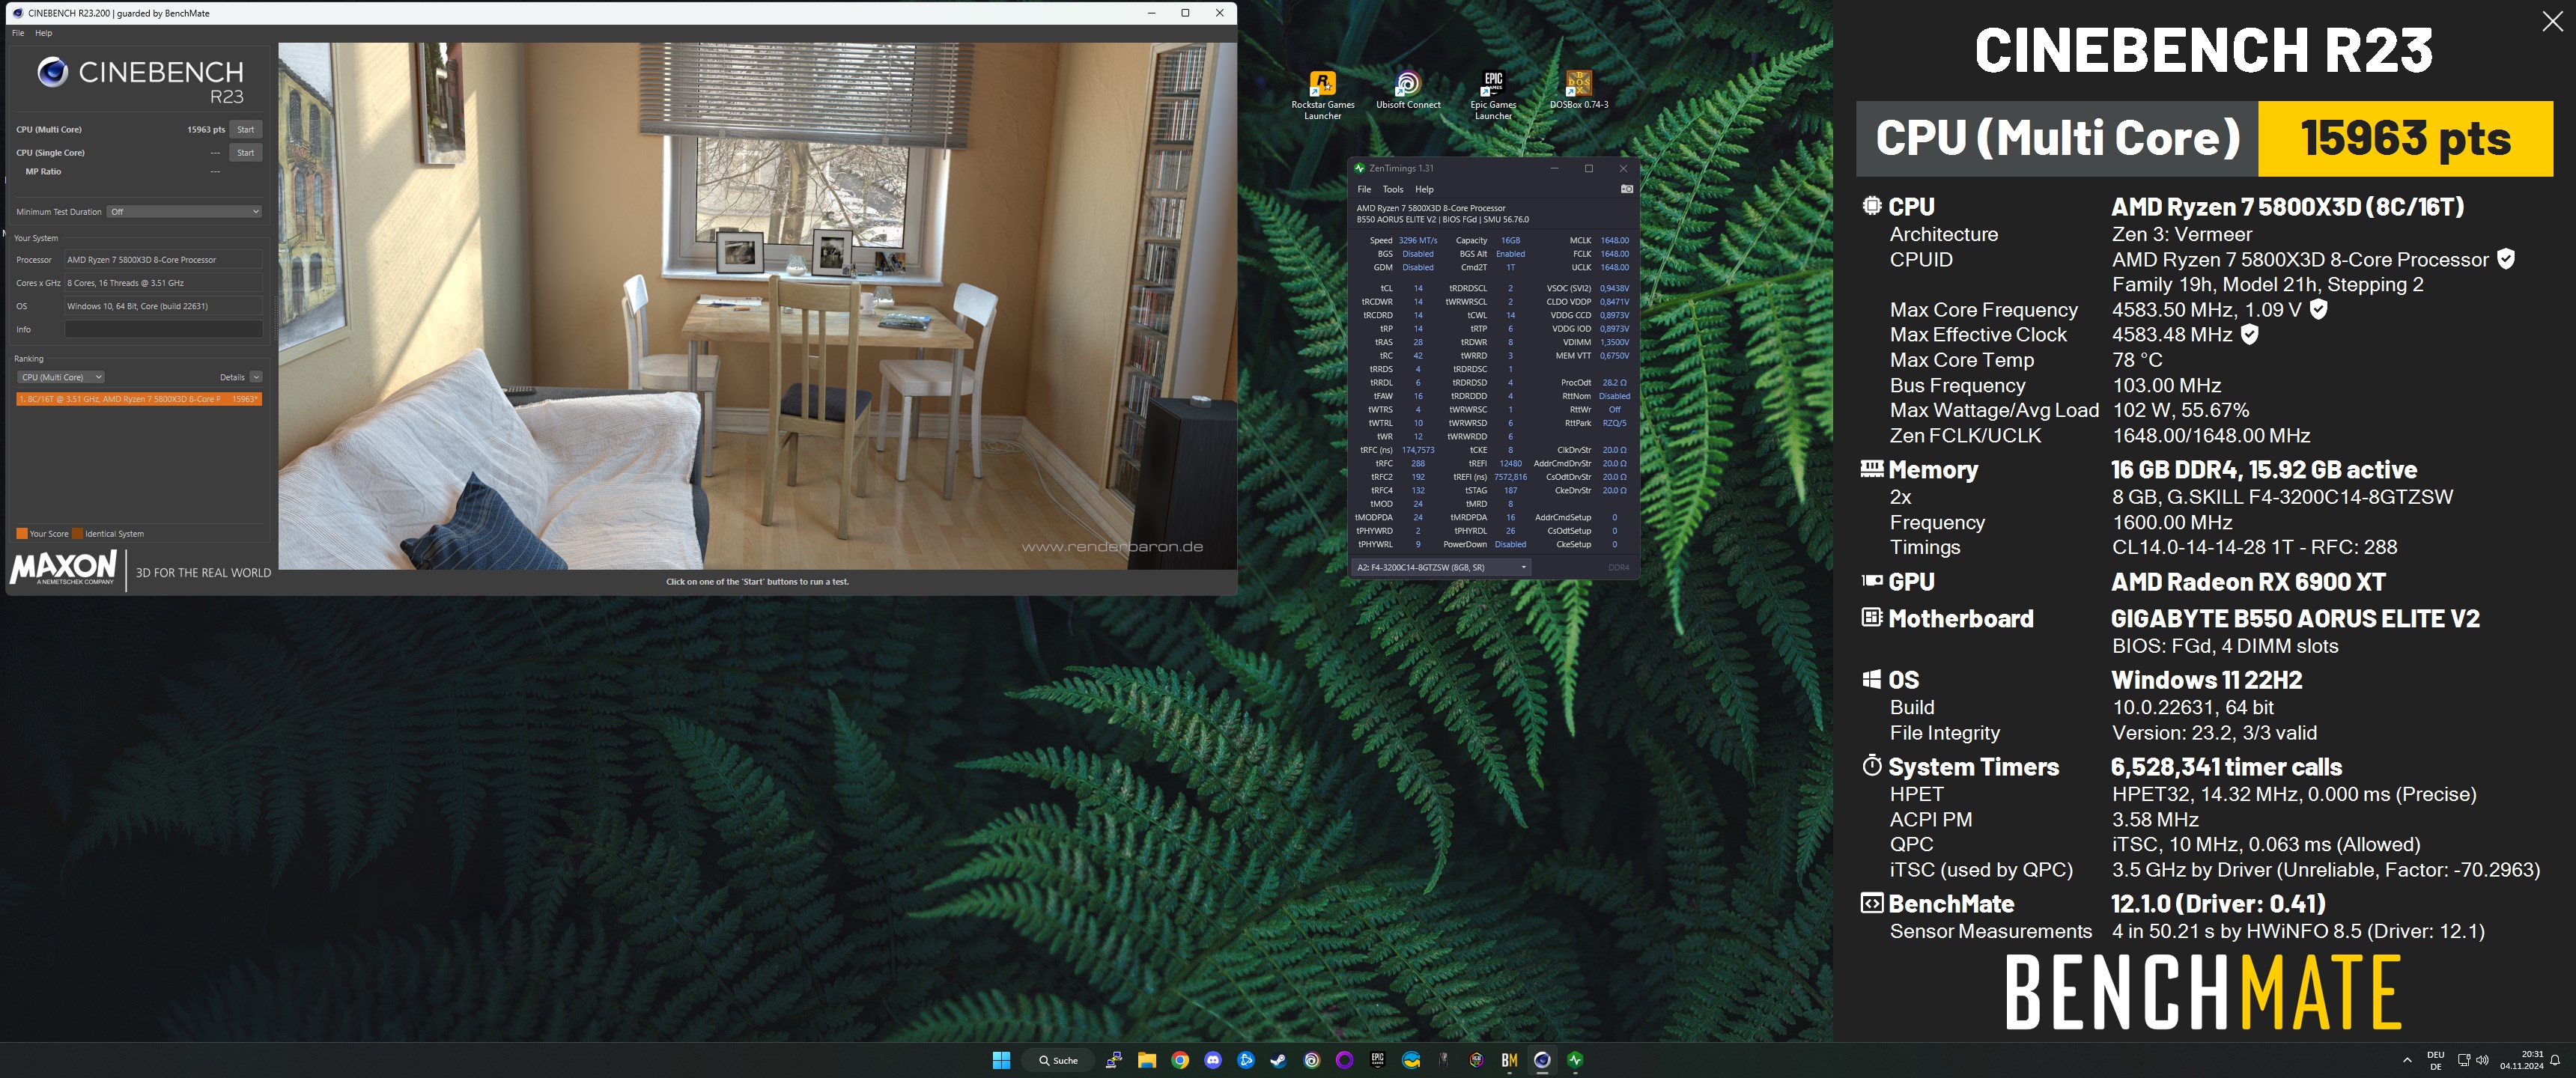Click the Identical System legend swatch
Screen dimensions: 2576x1078
point(78,533)
